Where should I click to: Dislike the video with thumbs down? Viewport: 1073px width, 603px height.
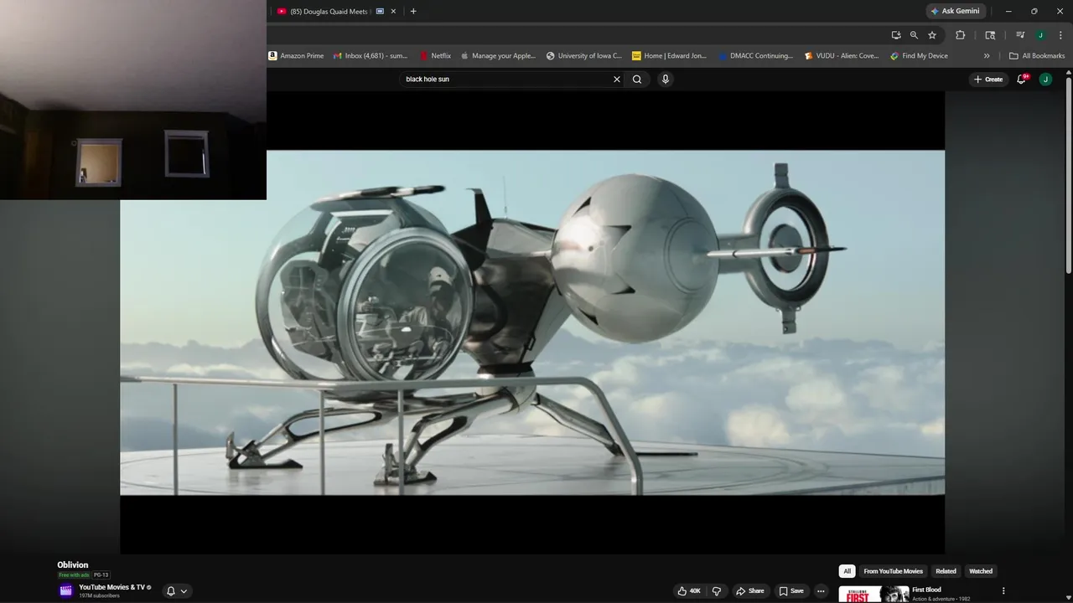click(717, 591)
